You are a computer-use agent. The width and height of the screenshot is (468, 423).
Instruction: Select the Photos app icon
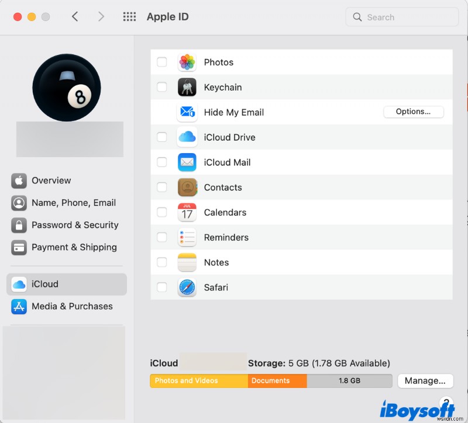187,62
